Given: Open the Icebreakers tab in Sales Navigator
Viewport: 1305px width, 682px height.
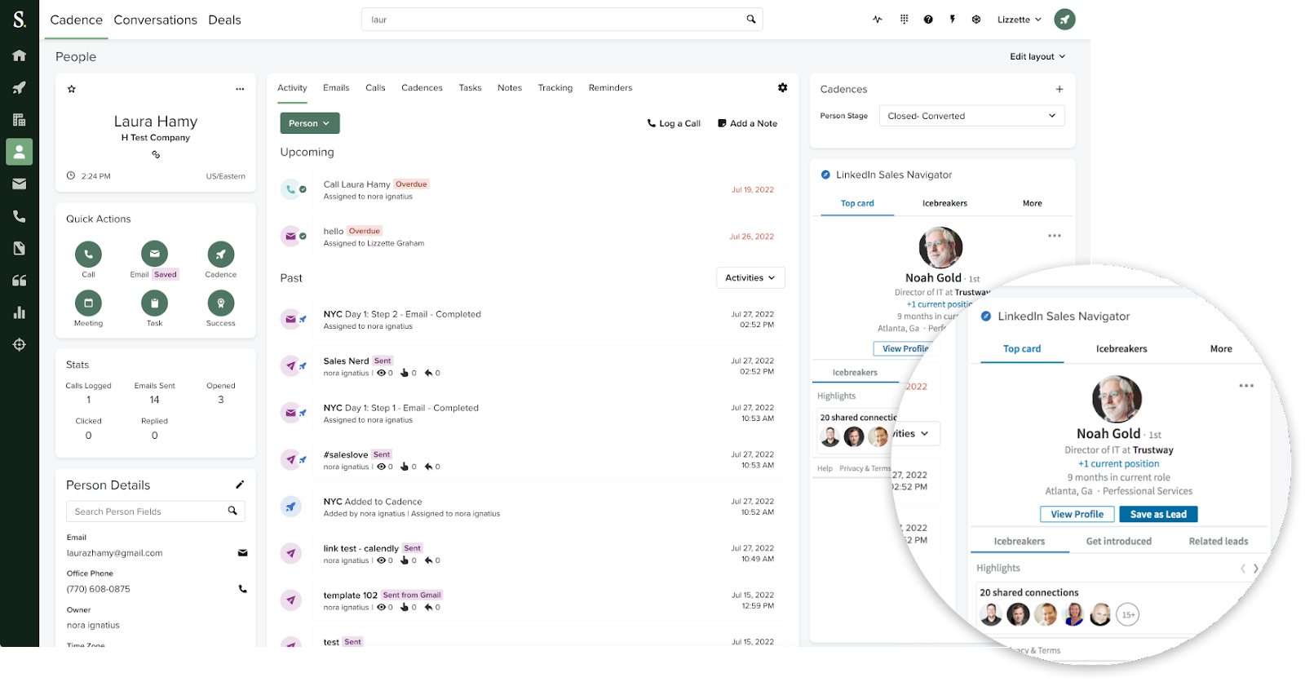Looking at the screenshot, I should 1121,349.
